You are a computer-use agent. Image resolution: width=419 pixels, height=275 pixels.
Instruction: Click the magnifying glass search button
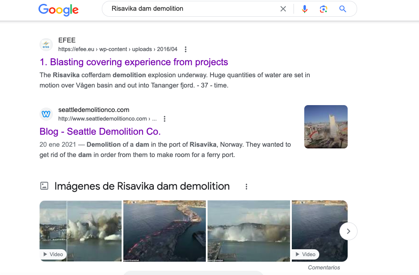coord(343,9)
